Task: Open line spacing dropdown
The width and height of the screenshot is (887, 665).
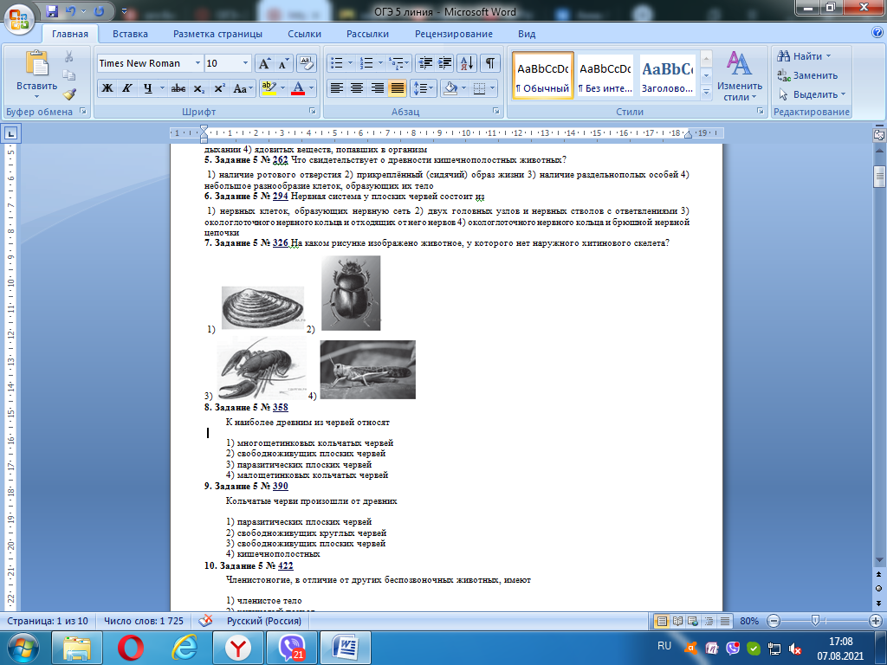Action: (x=423, y=88)
